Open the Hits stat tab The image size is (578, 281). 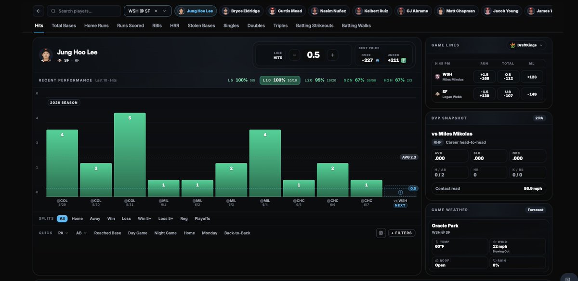coord(39,26)
